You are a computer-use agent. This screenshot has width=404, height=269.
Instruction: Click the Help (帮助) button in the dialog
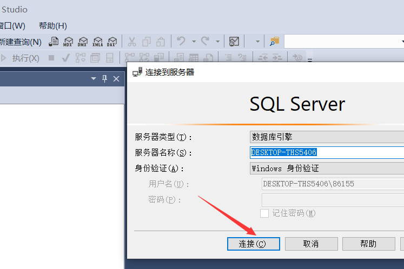pyautogui.click(x=369, y=244)
